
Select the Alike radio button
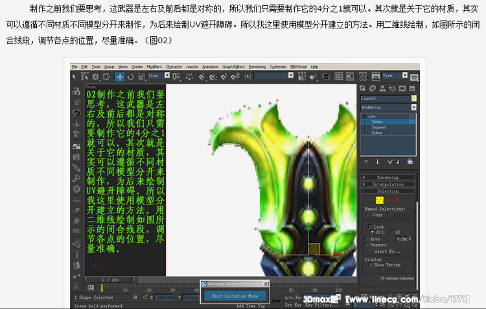(x=372, y=231)
